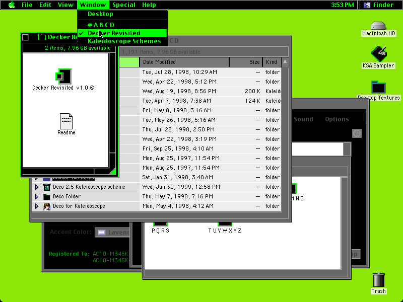Click the P Q R S folder label
This screenshot has height=302, width=403.
click(161, 231)
